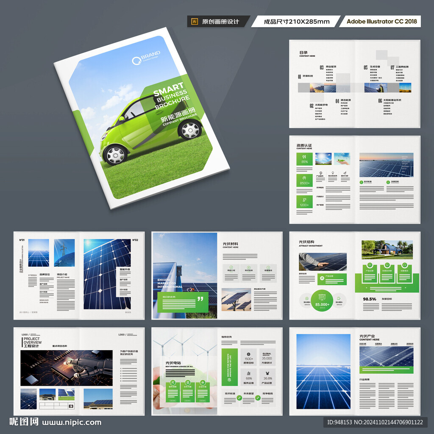The image size is (434, 434).
Task: Click the green 85% stat box
Action: 304,159
